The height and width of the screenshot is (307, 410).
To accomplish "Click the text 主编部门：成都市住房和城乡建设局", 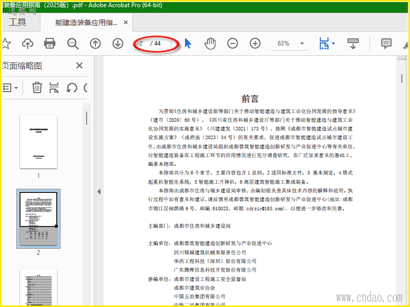I will [189, 226].
